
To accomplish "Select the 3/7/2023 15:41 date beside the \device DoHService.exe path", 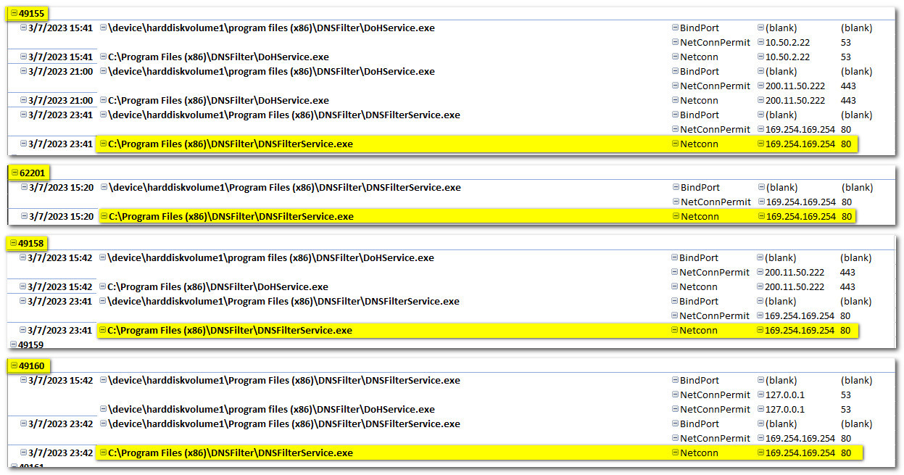I will 61,28.
